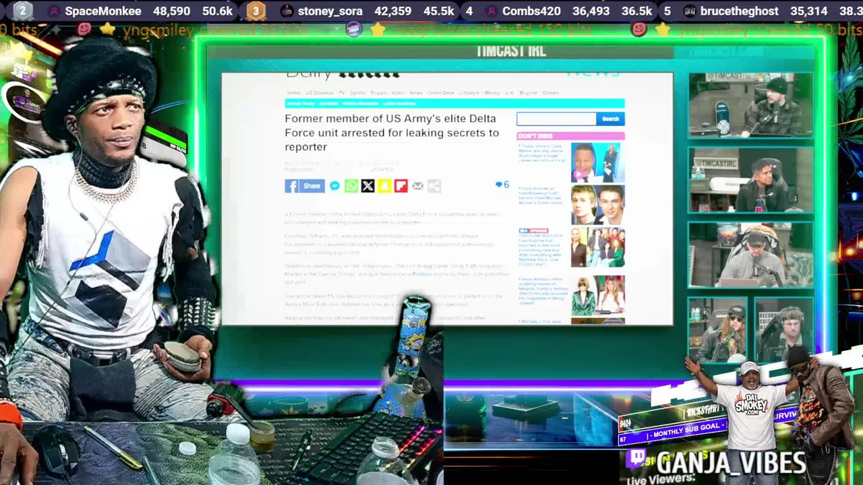The width and height of the screenshot is (863, 485).
Task: Open the Royals nav item
Action: click(x=378, y=93)
